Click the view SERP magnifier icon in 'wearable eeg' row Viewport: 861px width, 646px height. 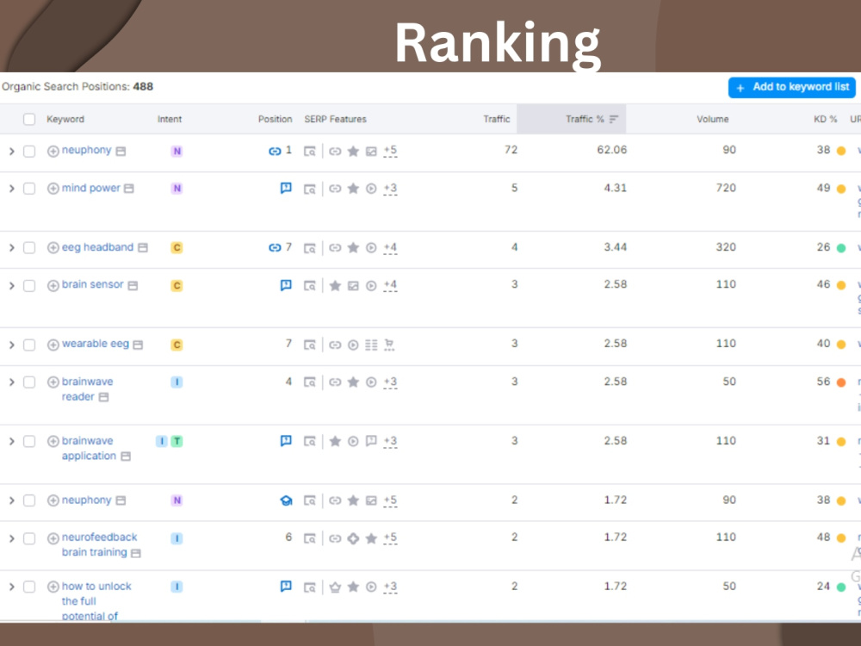[310, 345]
